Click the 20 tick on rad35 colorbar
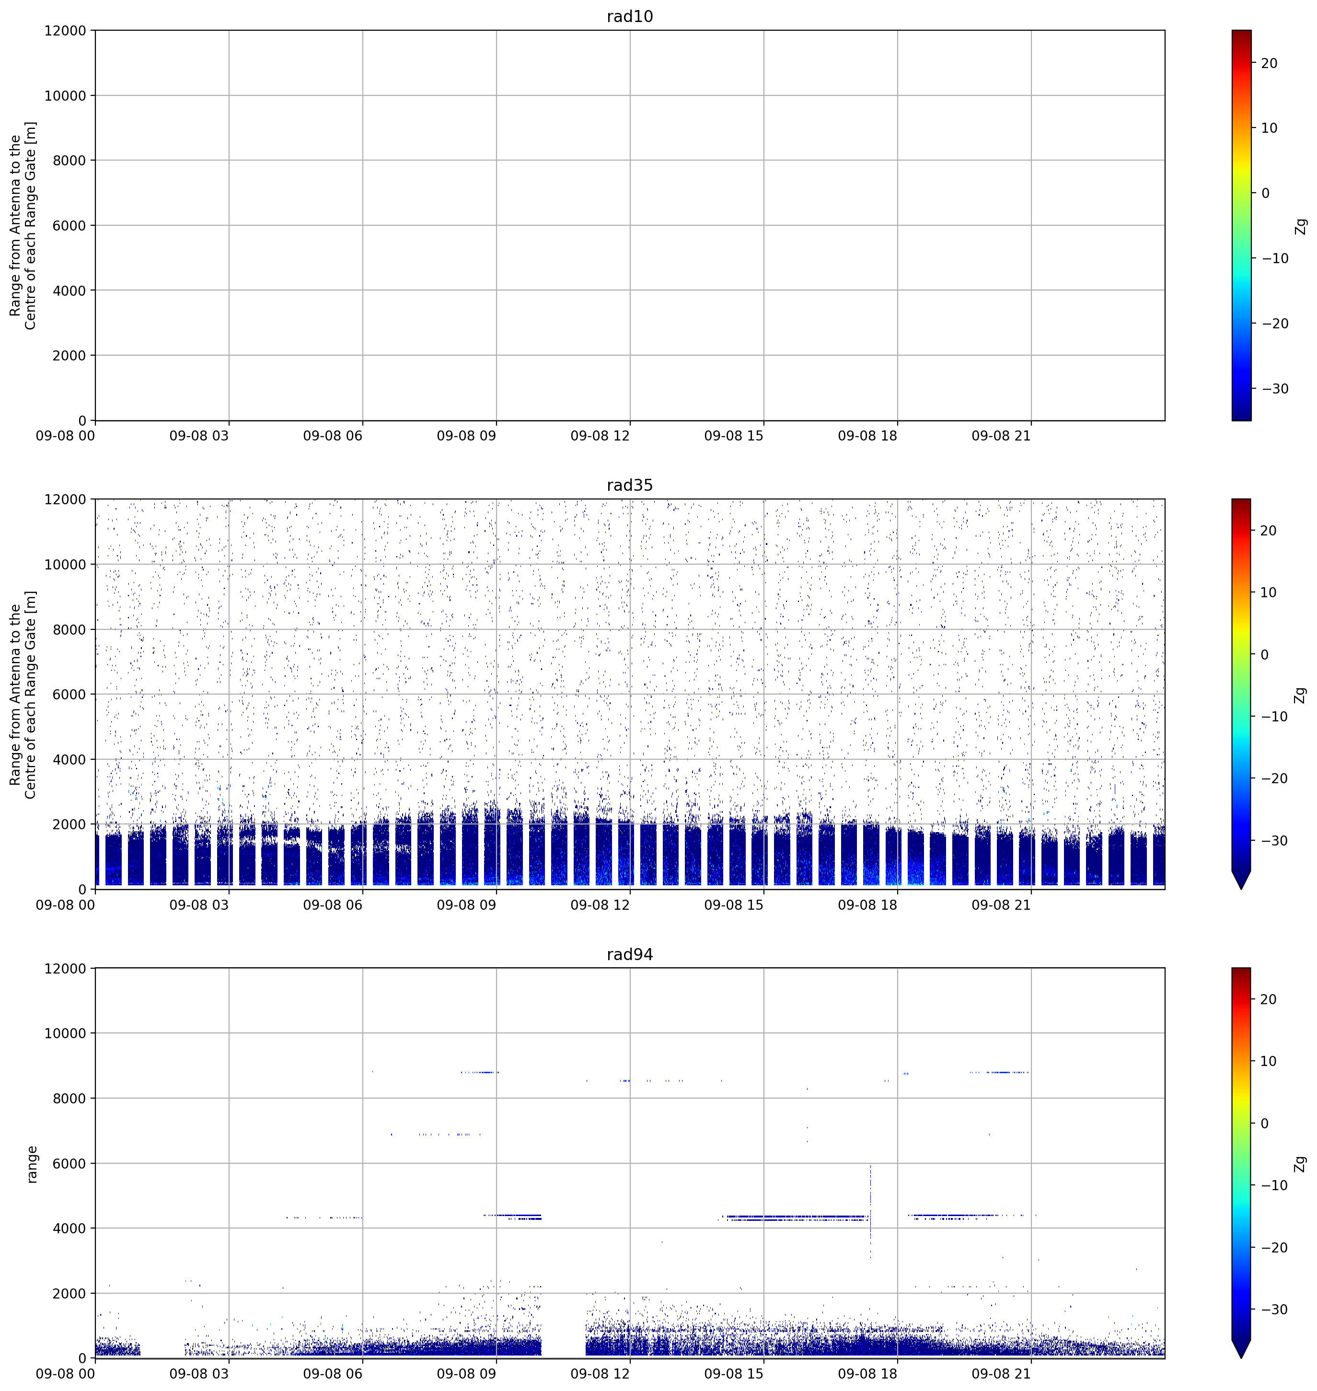 click(1269, 531)
